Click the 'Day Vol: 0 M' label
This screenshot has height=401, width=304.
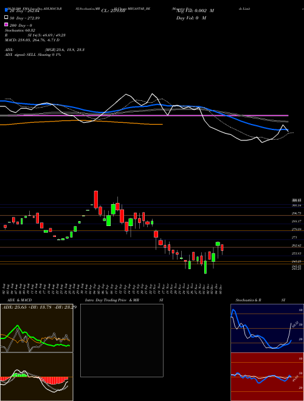tap(191, 18)
